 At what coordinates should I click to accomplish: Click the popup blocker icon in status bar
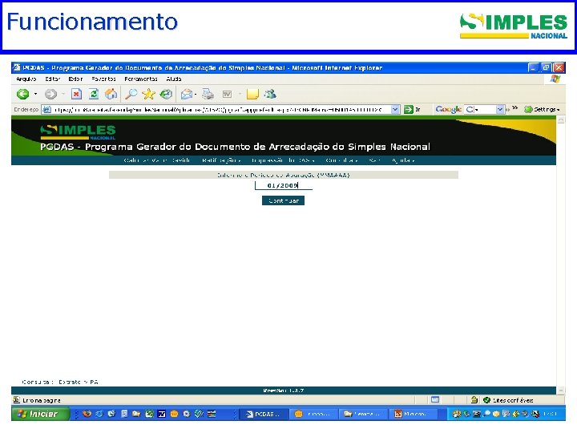pyautogui.click(x=435, y=399)
